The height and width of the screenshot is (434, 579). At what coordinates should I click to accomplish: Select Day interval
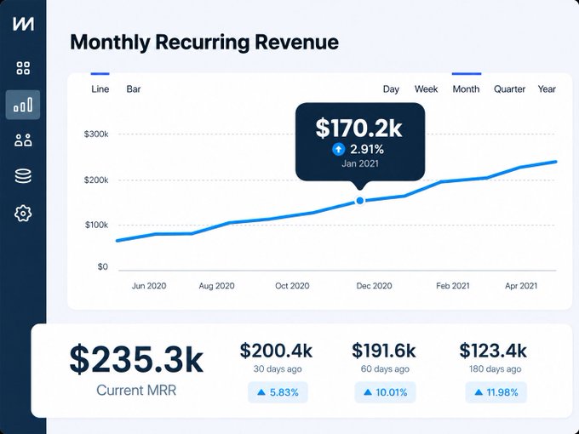coord(391,89)
